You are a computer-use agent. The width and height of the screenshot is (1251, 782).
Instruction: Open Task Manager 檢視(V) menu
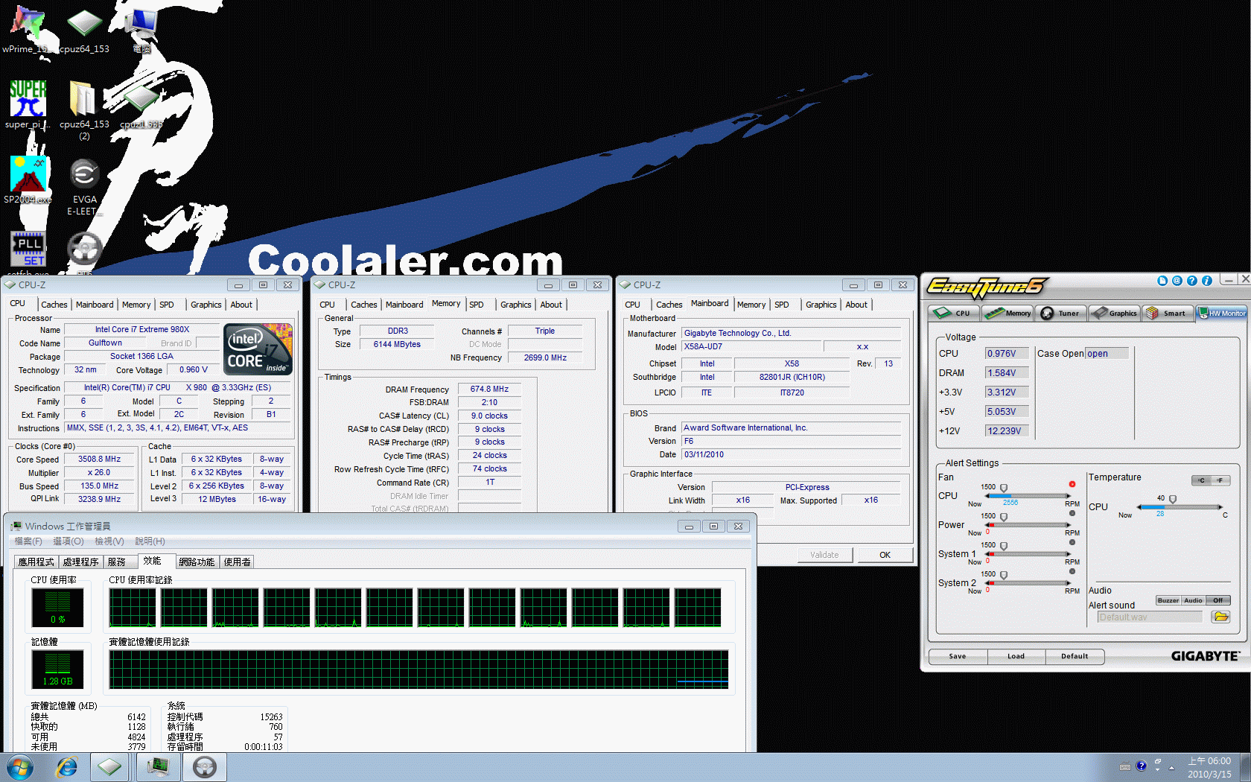pyautogui.click(x=109, y=541)
